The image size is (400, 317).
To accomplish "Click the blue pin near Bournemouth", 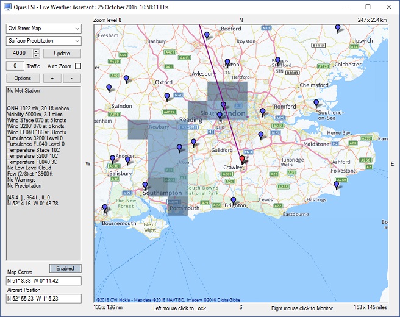I will coord(105,208).
